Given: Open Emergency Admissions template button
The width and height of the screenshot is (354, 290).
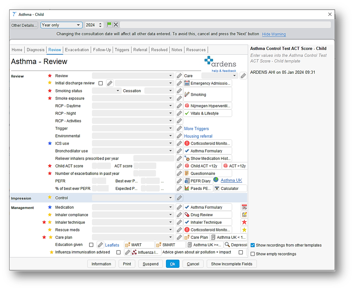Looking at the screenshot, I should 208,83.
